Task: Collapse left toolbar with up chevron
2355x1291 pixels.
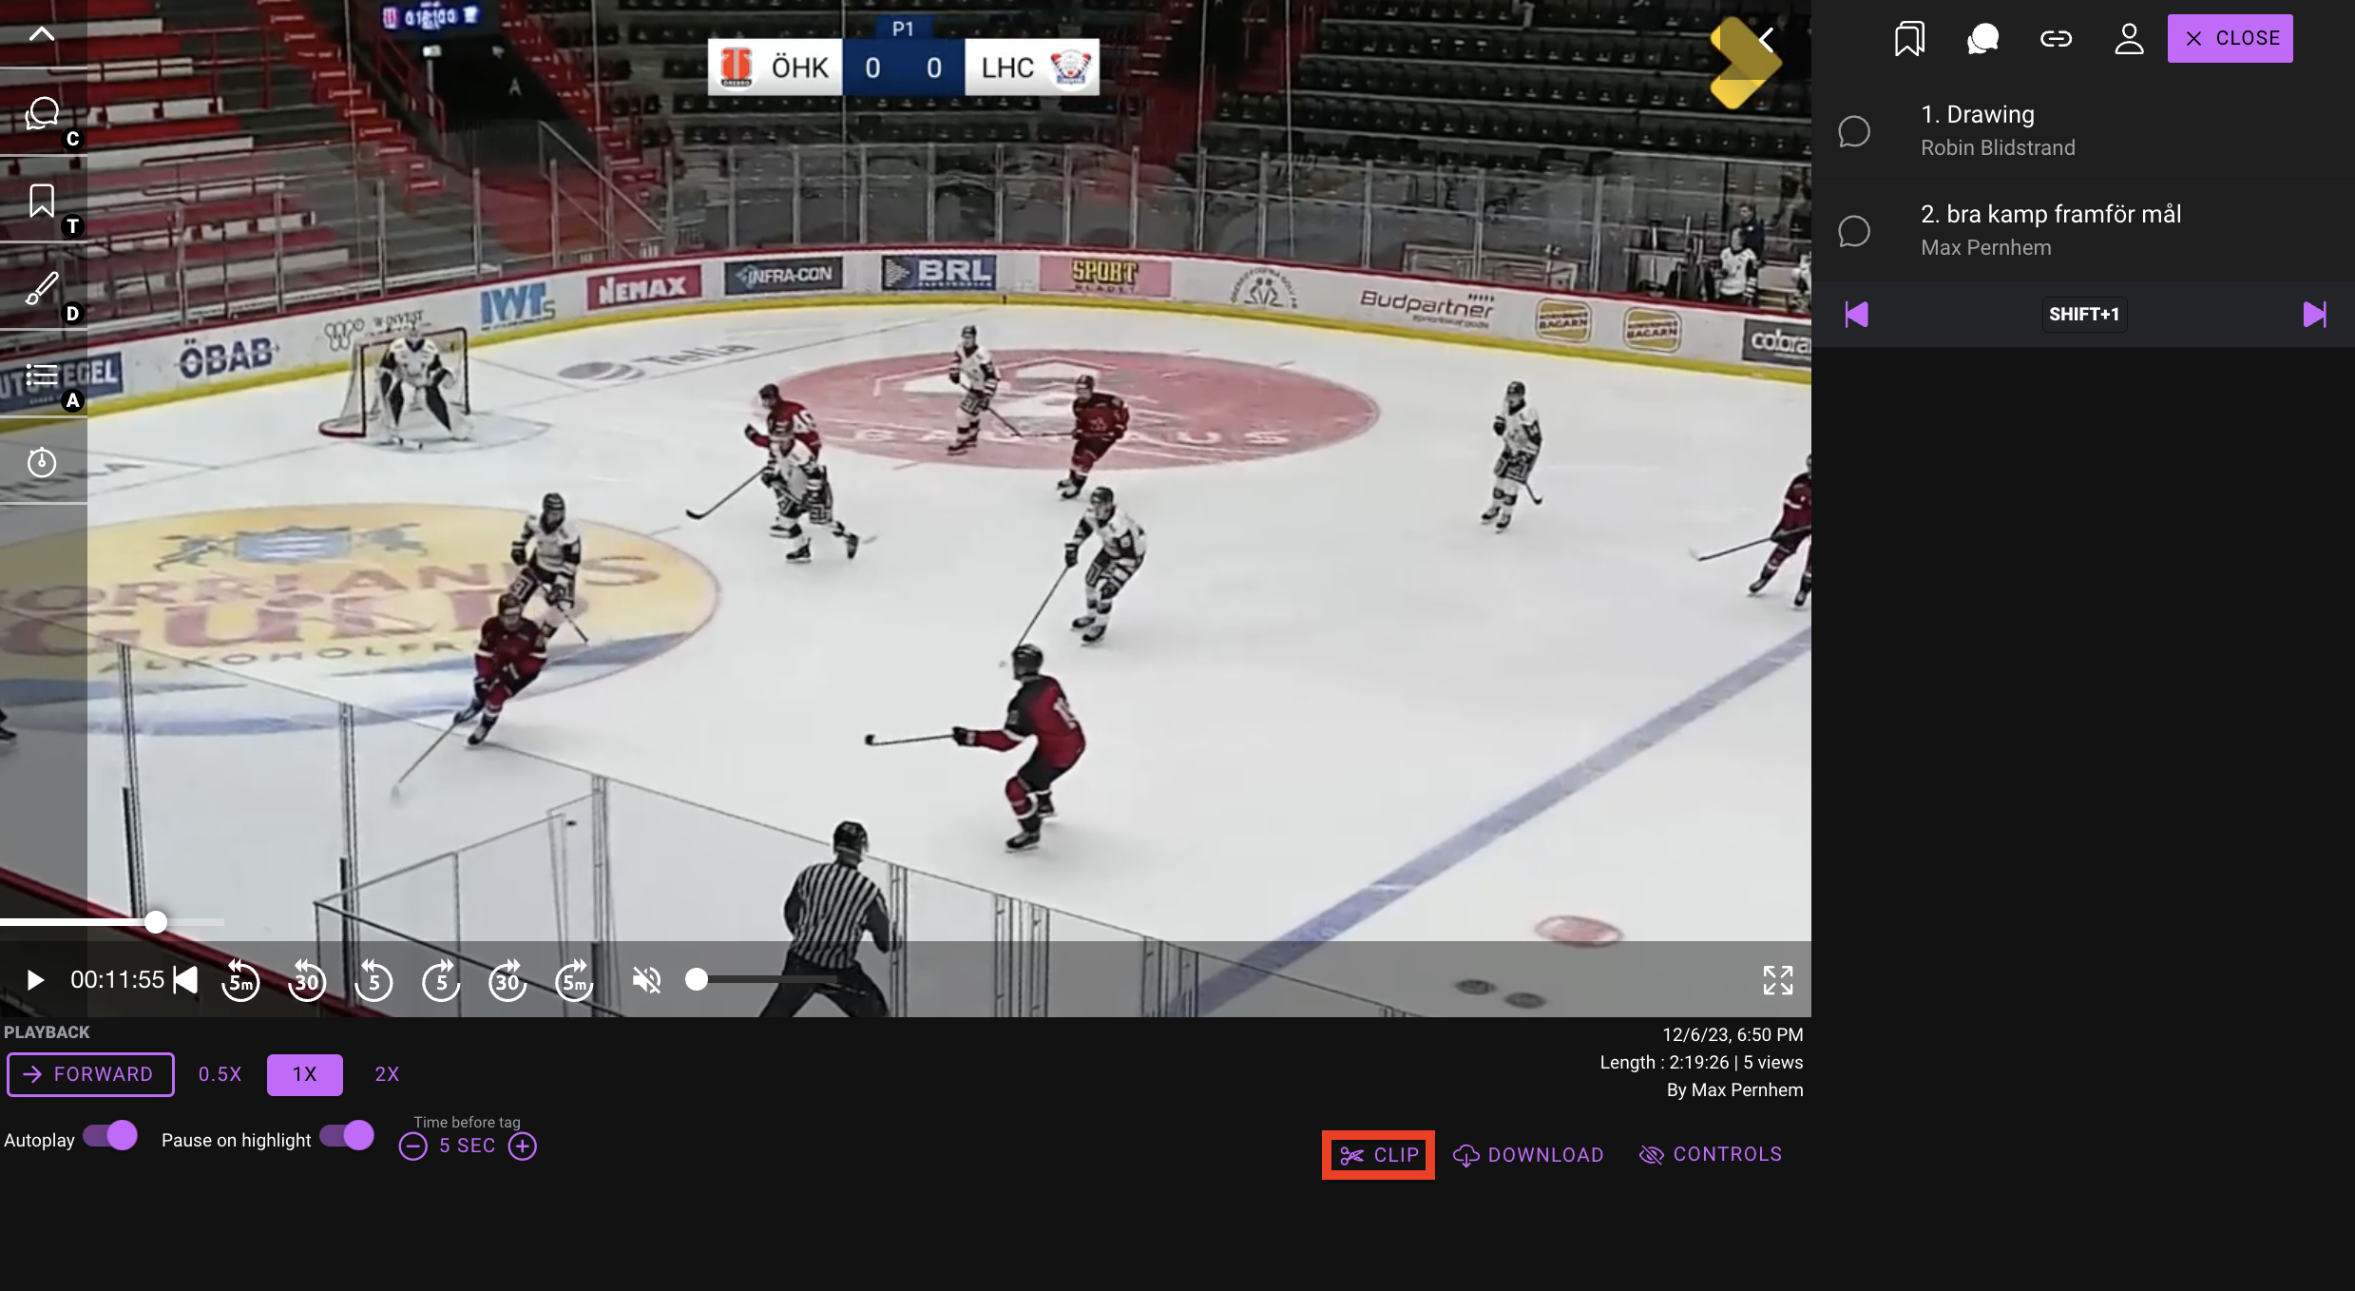Action: (x=42, y=34)
